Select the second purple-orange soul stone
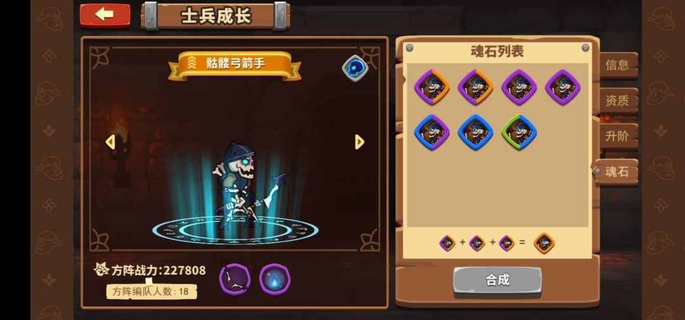Image resolution: width=685 pixels, height=320 pixels. pyautogui.click(x=475, y=87)
